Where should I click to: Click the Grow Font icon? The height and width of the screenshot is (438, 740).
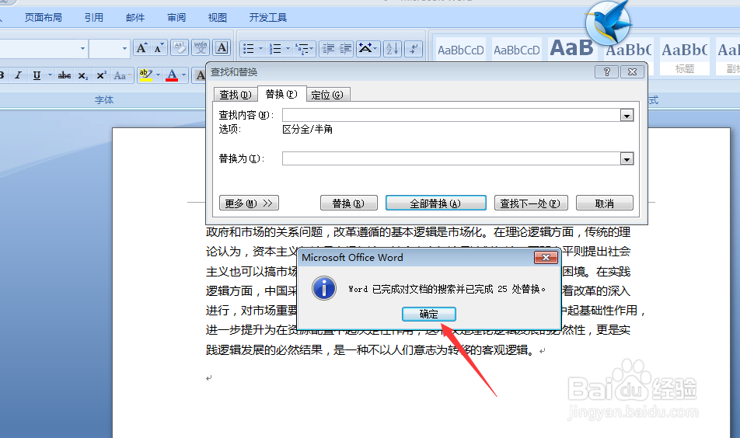[x=141, y=48]
